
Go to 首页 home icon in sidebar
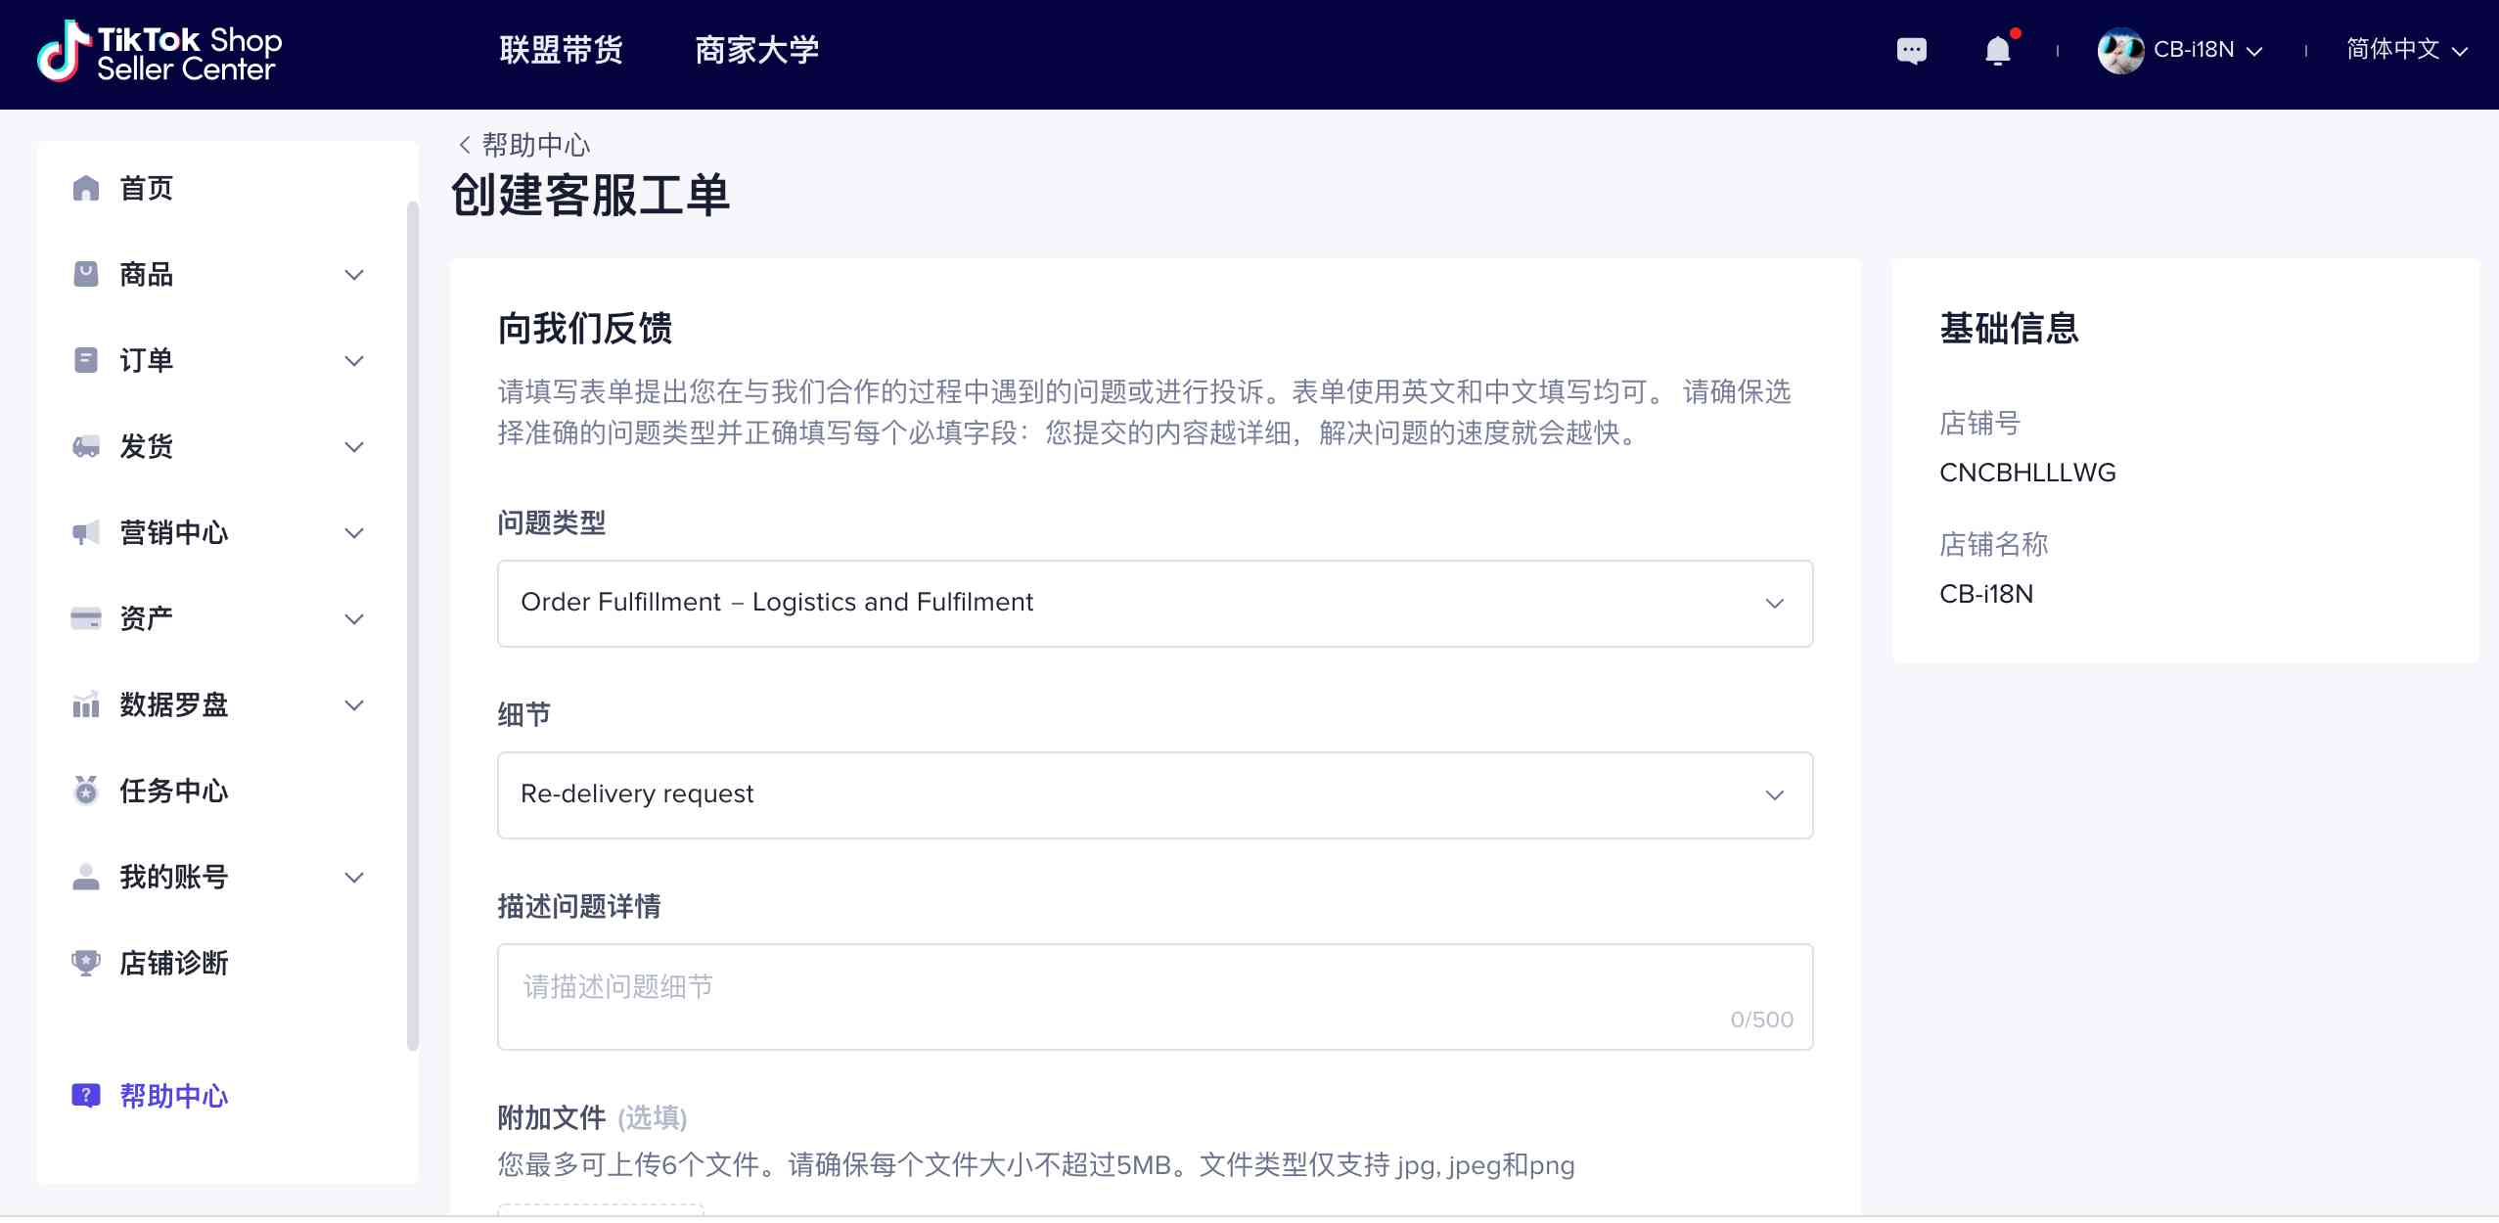click(x=86, y=188)
